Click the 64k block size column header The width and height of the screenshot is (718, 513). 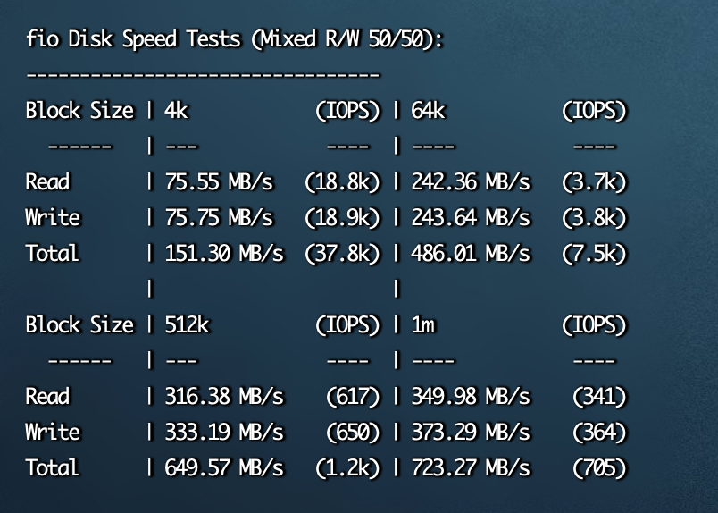click(428, 111)
